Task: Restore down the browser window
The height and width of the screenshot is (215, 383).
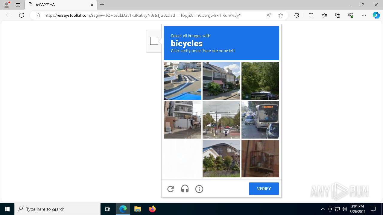Action: point(362,5)
